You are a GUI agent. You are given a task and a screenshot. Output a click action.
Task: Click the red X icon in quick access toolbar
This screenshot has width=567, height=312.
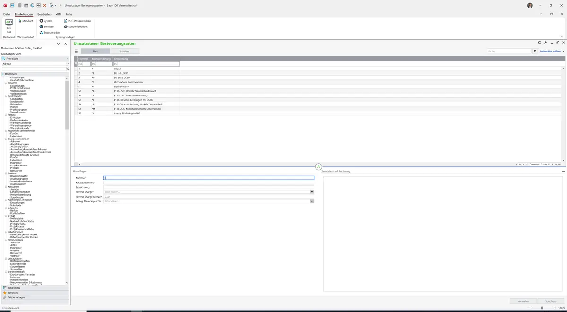click(x=45, y=5)
